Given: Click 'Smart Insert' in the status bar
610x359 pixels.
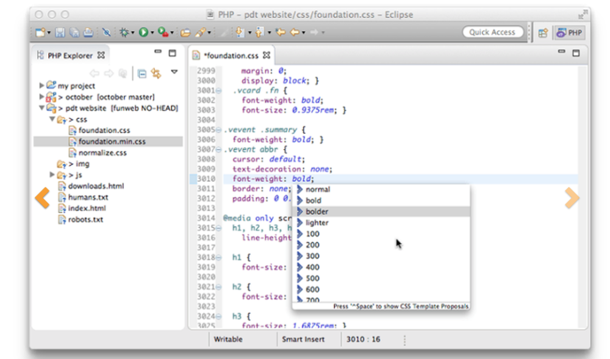Looking at the screenshot, I should pos(303,339).
